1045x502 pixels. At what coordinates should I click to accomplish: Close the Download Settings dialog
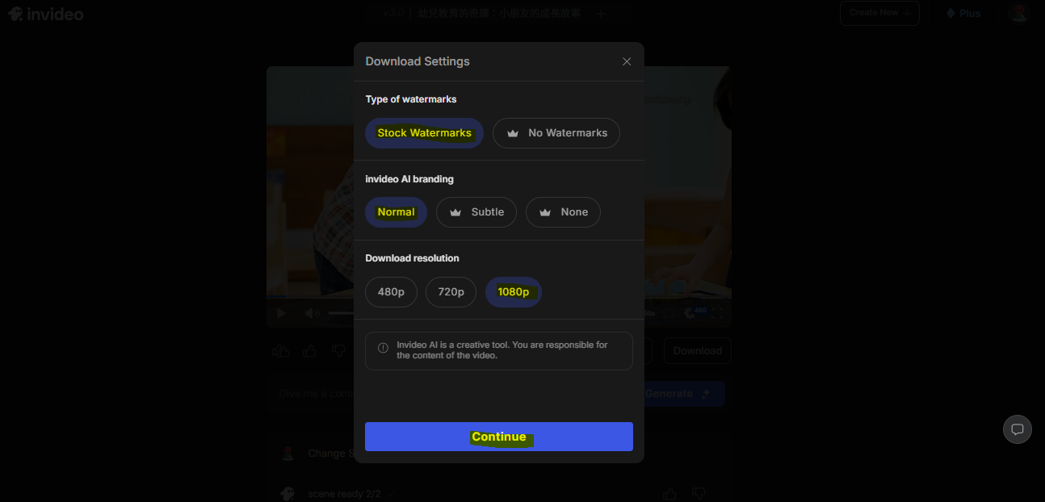click(627, 61)
